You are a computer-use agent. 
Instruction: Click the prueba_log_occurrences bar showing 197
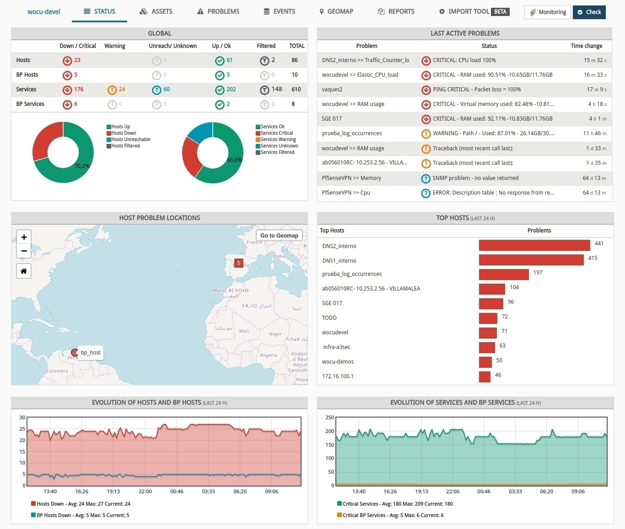click(x=504, y=275)
